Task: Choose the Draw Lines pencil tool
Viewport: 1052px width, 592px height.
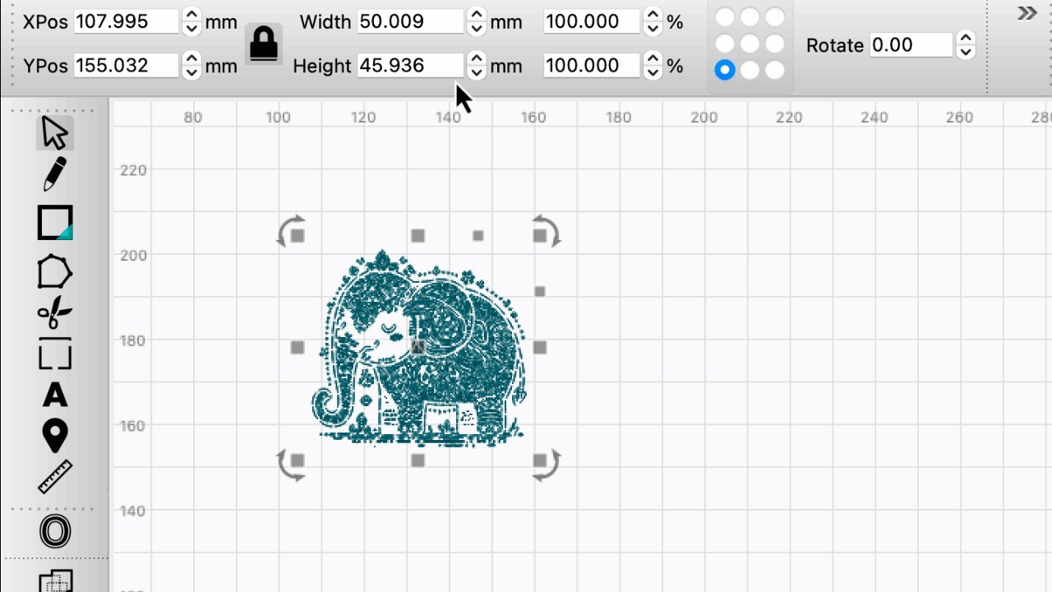Action: pyautogui.click(x=55, y=174)
